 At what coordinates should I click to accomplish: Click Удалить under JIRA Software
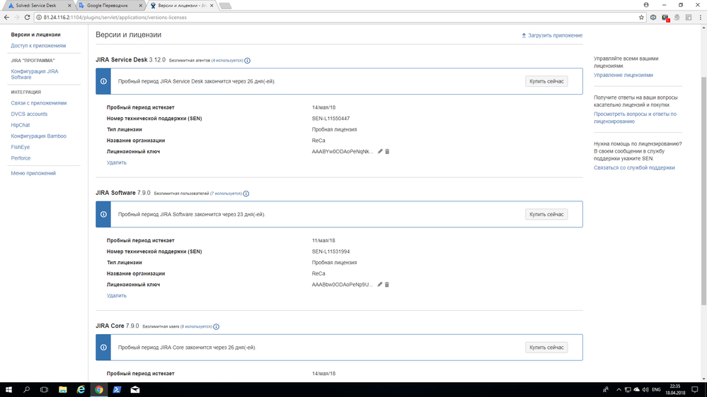(x=116, y=296)
